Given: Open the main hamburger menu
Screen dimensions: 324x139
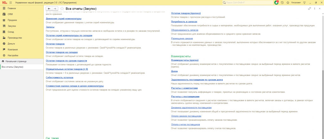Looking at the screenshot, I should point(11,3).
